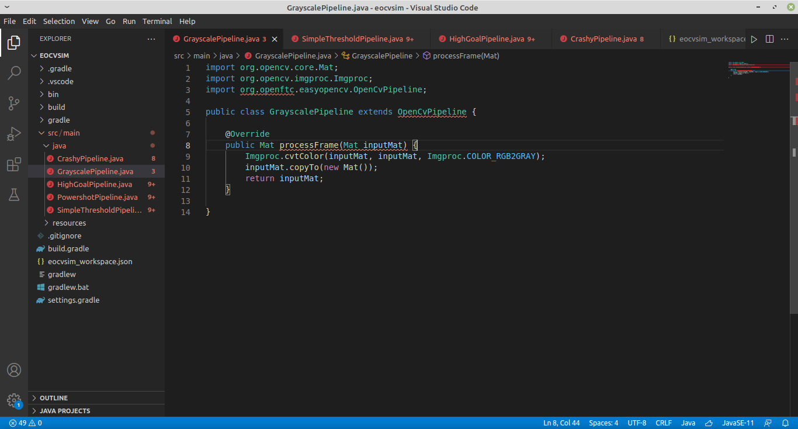798x429 pixels.
Task: Open Explorer Views and More Actions ellipsis
Action: tap(151, 39)
